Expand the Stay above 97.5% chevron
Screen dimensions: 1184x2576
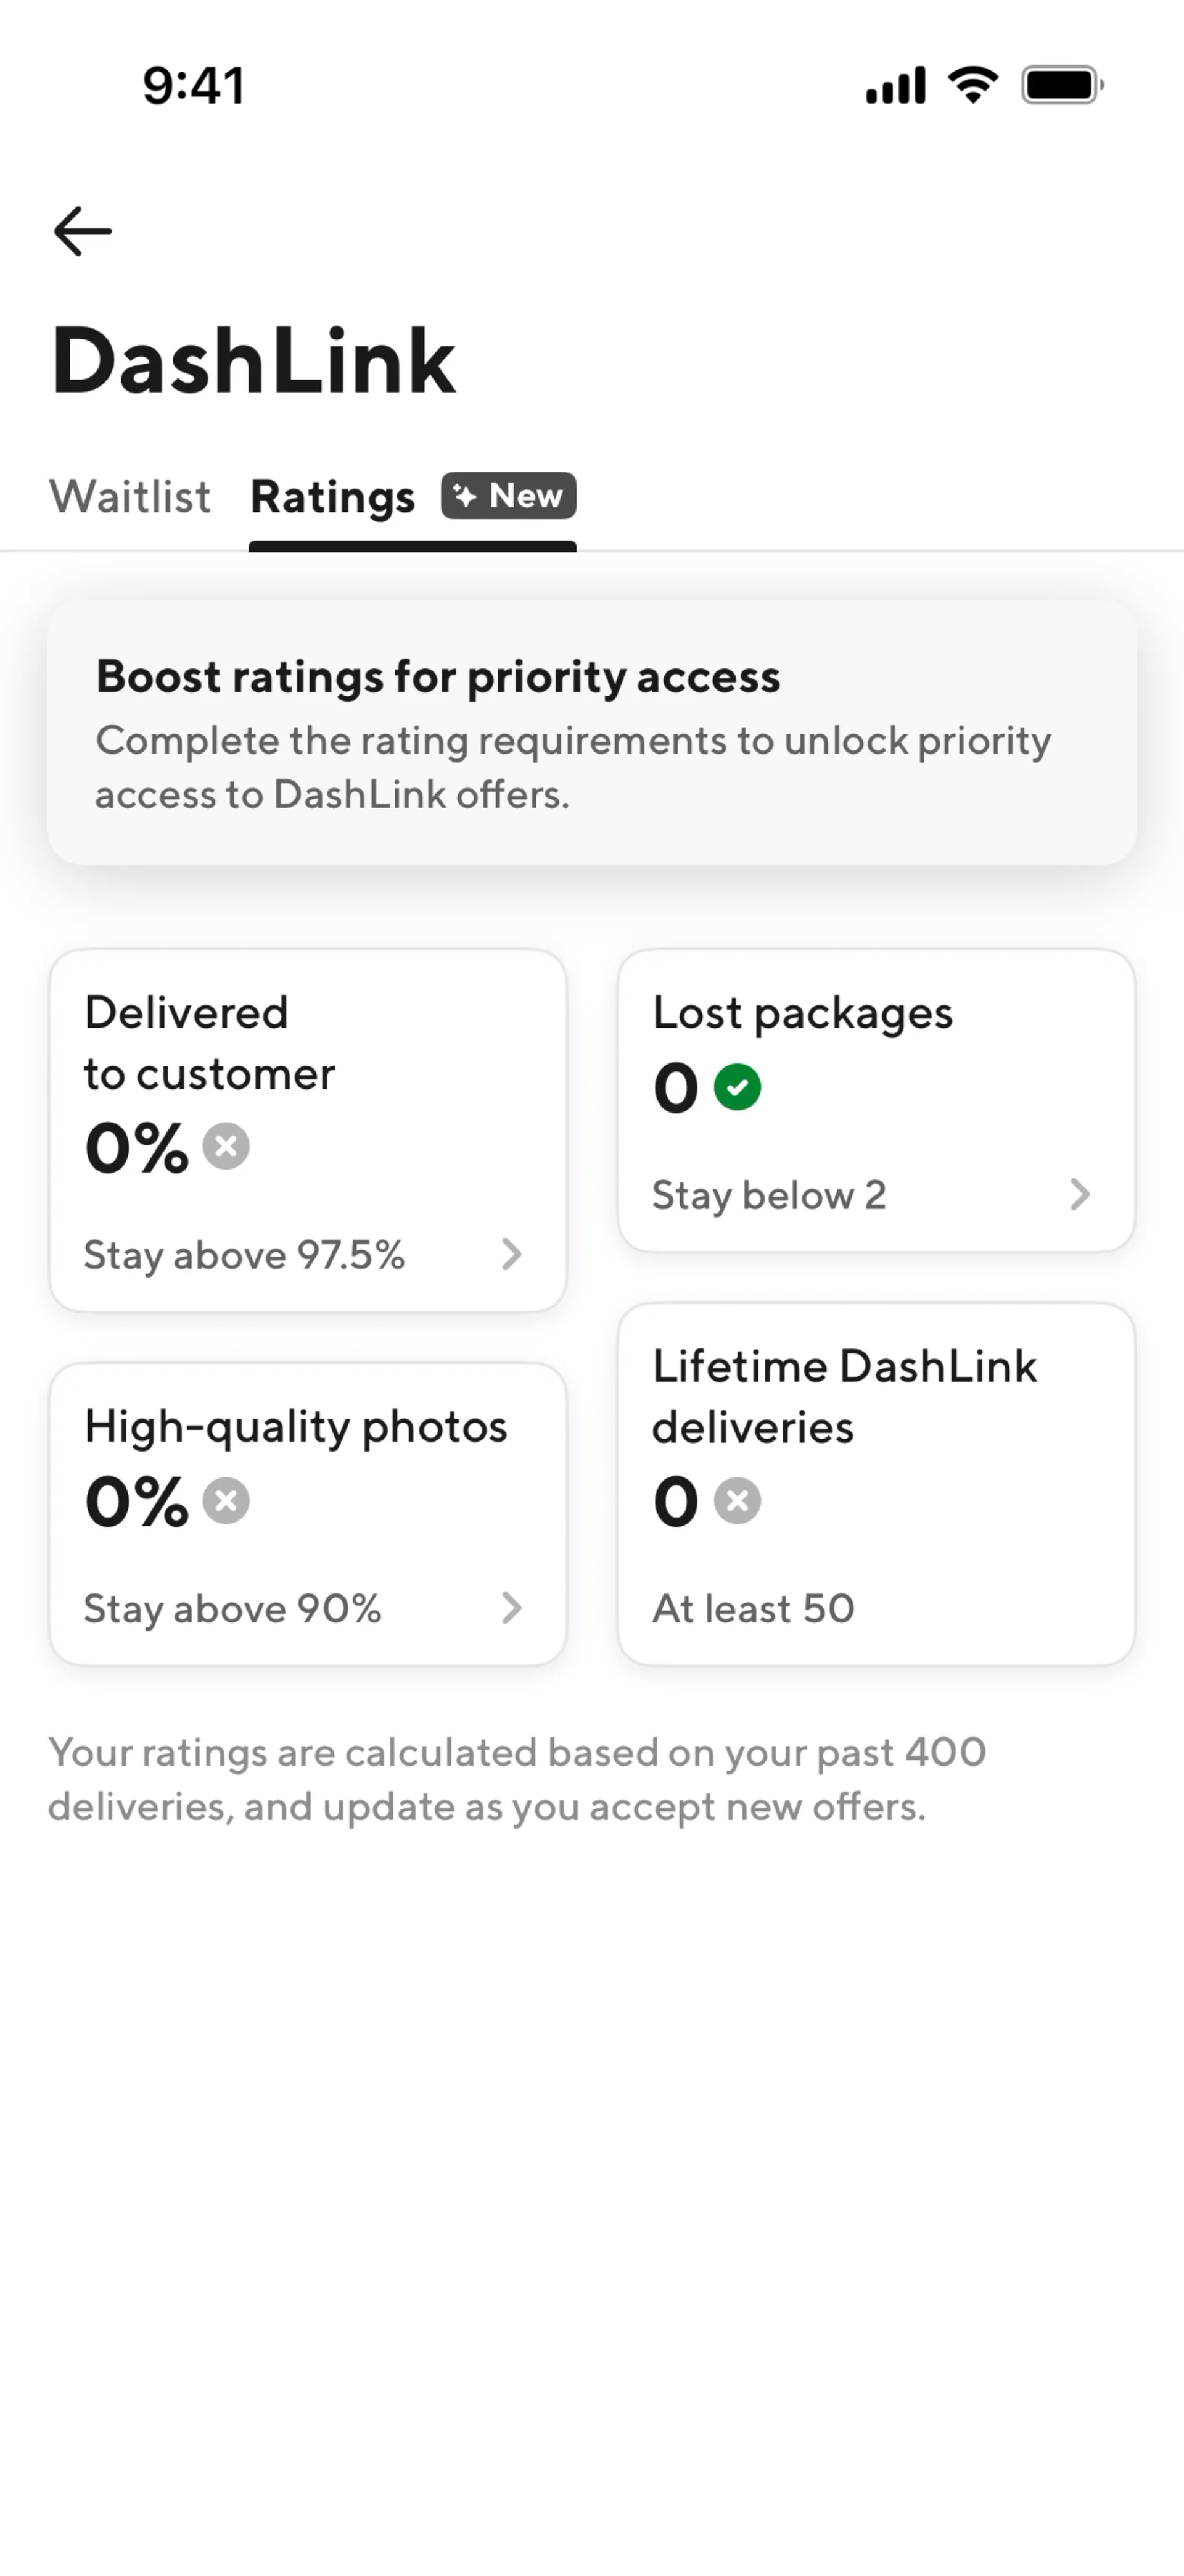(x=512, y=1254)
